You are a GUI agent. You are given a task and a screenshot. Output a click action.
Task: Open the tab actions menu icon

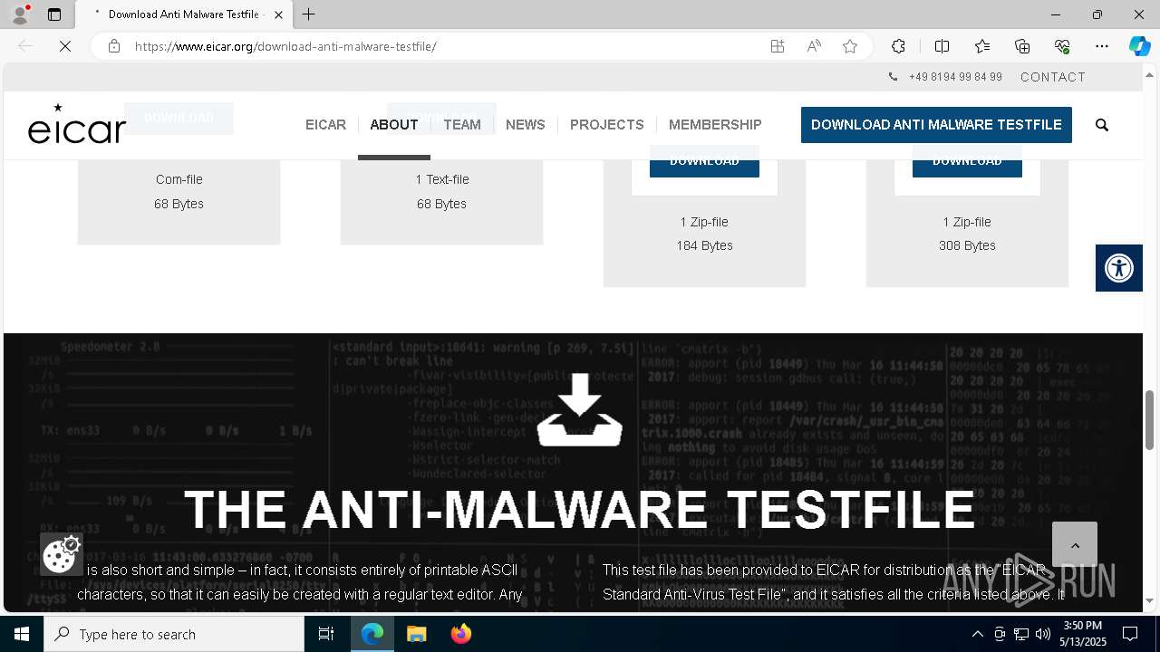point(54,14)
